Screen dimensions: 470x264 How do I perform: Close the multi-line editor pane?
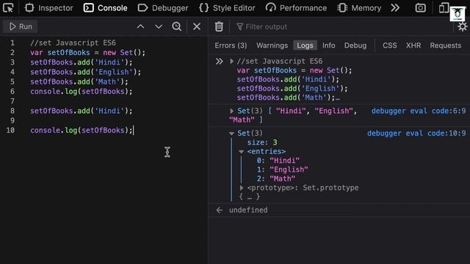(x=197, y=26)
